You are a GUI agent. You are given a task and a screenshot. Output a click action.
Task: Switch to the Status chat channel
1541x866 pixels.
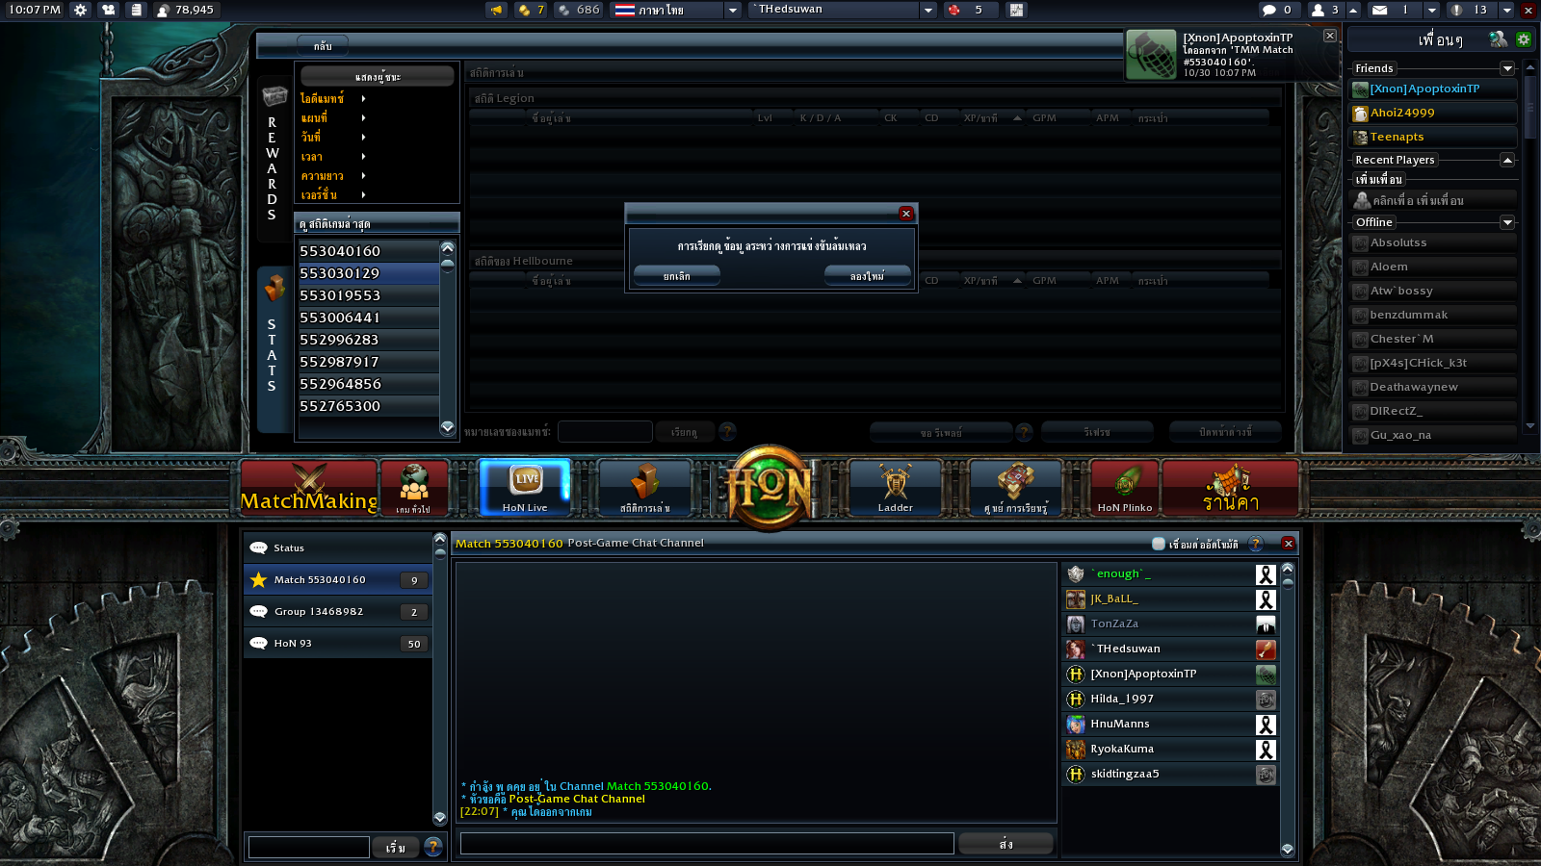click(x=337, y=548)
